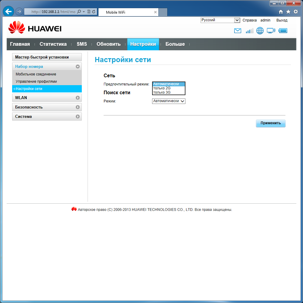The image size is (303, 303).
Task: Check the battery status icon
Action: (282, 30)
